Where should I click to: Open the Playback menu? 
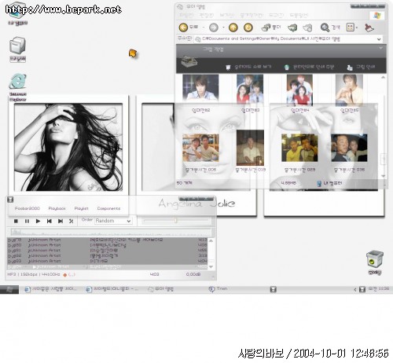[x=57, y=208]
